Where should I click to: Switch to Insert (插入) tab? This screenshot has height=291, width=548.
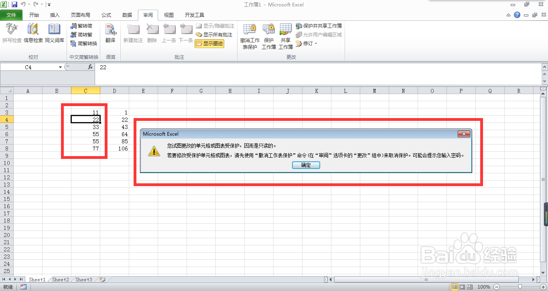[55, 15]
